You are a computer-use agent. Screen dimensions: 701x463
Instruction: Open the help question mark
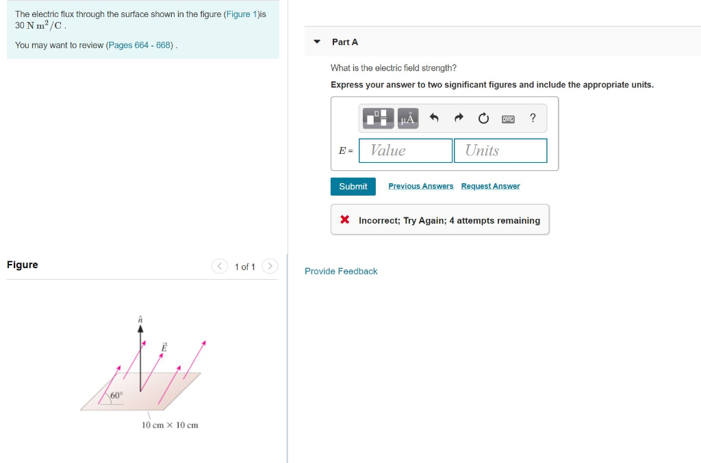(x=533, y=118)
